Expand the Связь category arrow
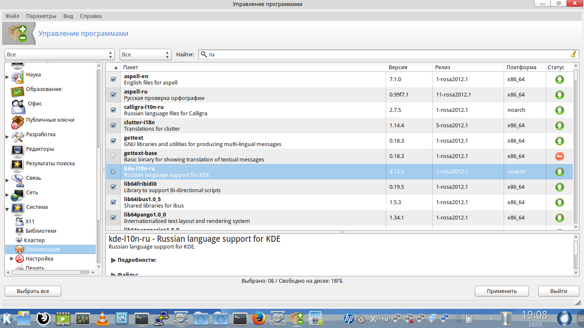Viewport: 584px width, 328px height. (7, 180)
